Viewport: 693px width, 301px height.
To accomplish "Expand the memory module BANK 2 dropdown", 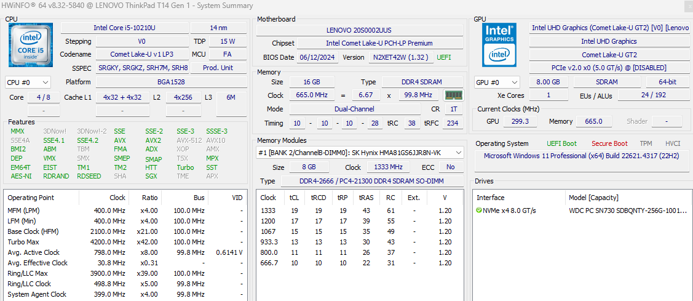I will [360, 153].
